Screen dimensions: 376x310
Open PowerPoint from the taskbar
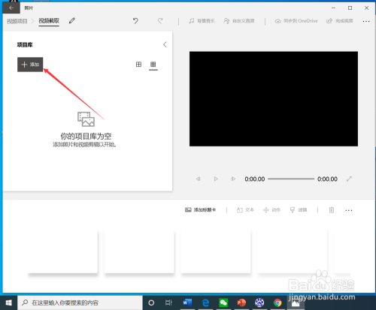[x=241, y=303]
